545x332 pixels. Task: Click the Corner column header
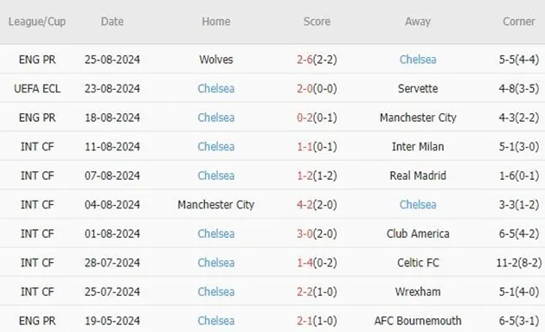[518, 22]
